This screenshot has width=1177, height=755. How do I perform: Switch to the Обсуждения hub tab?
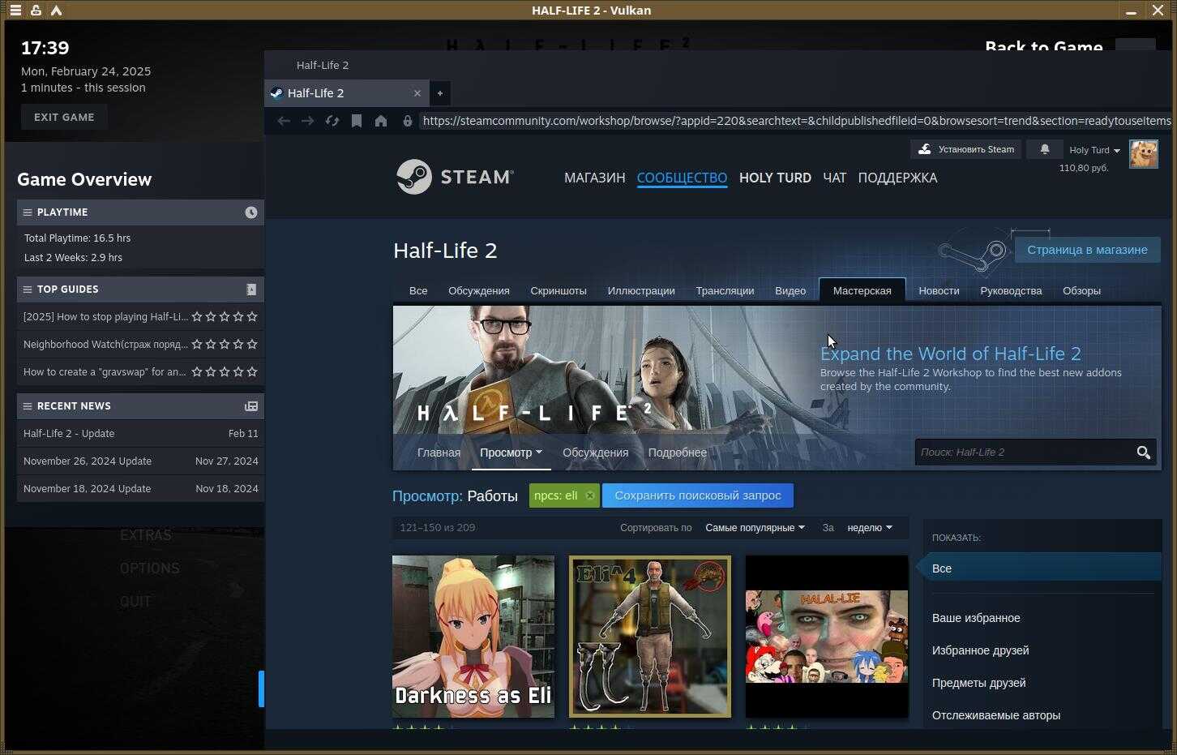point(479,290)
